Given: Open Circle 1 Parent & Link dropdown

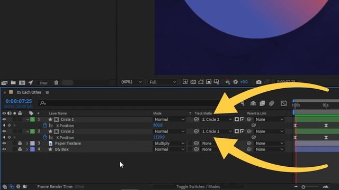Looking at the screenshot, I should pos(270,119).
